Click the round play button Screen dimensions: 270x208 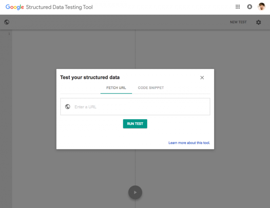point(135,192)
